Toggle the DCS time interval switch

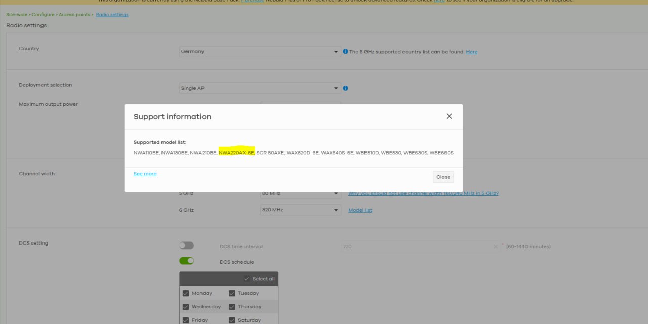tap(186, 246)
